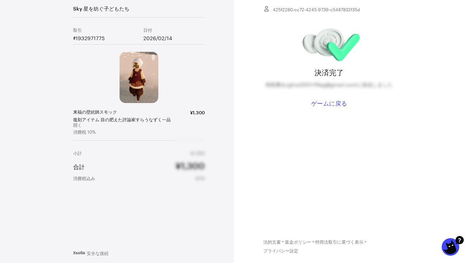Image resolution: width=468 pixels, height=263 pixels.
Task: Click the date 2026/02/14
Action: (x=158, y=38)
